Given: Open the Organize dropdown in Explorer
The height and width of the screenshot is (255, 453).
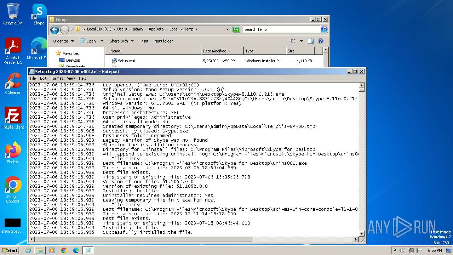Looking at the screenshot, I should tap(63, 41).
